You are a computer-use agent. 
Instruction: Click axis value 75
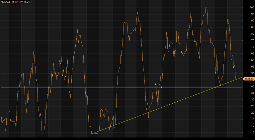tap(253, 40)
